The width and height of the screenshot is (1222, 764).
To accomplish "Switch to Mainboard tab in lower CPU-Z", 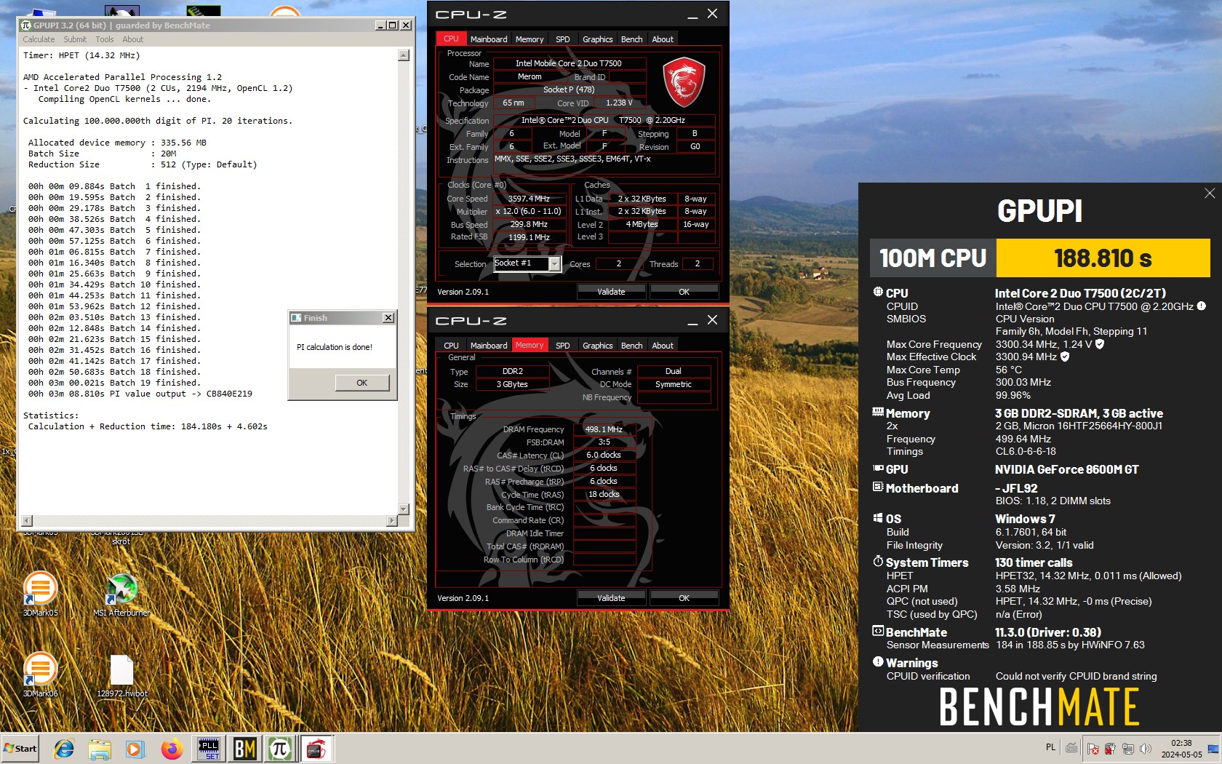I will (x=489, y=346).
